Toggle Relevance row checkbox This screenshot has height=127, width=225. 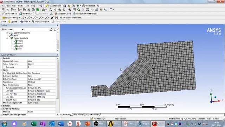pyautogui.click(x=4, y=67)
